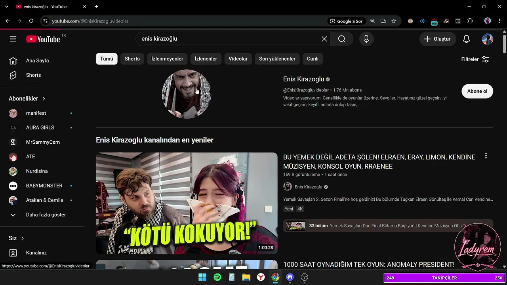Open the zoom magnifier in the address bar

pyautogui.click(x=372, y=21)
